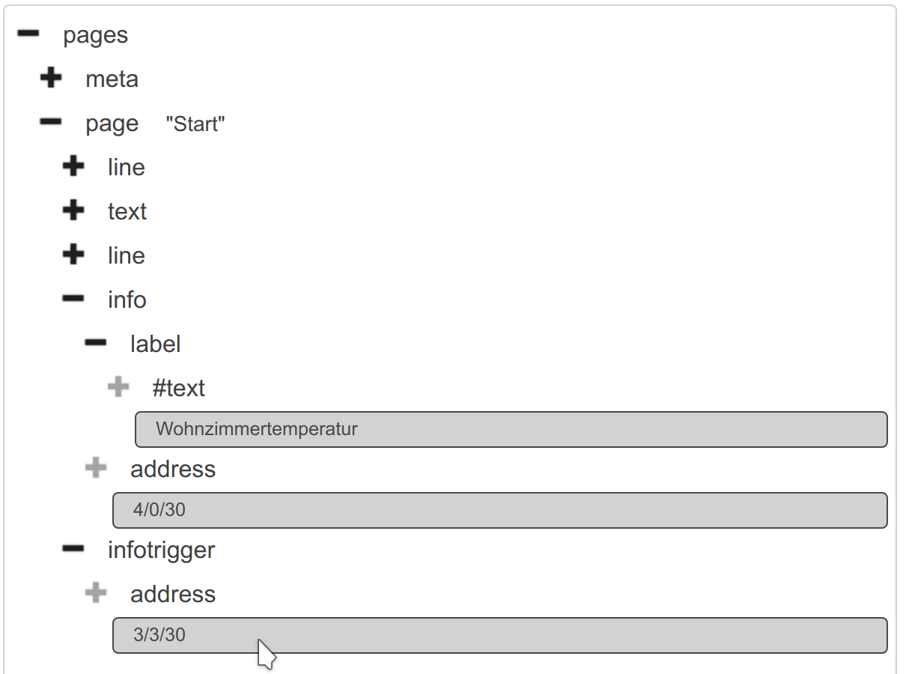The image size is (906, 674).
Task: Collapse the label node minus icon
Action: coord(96,343)
